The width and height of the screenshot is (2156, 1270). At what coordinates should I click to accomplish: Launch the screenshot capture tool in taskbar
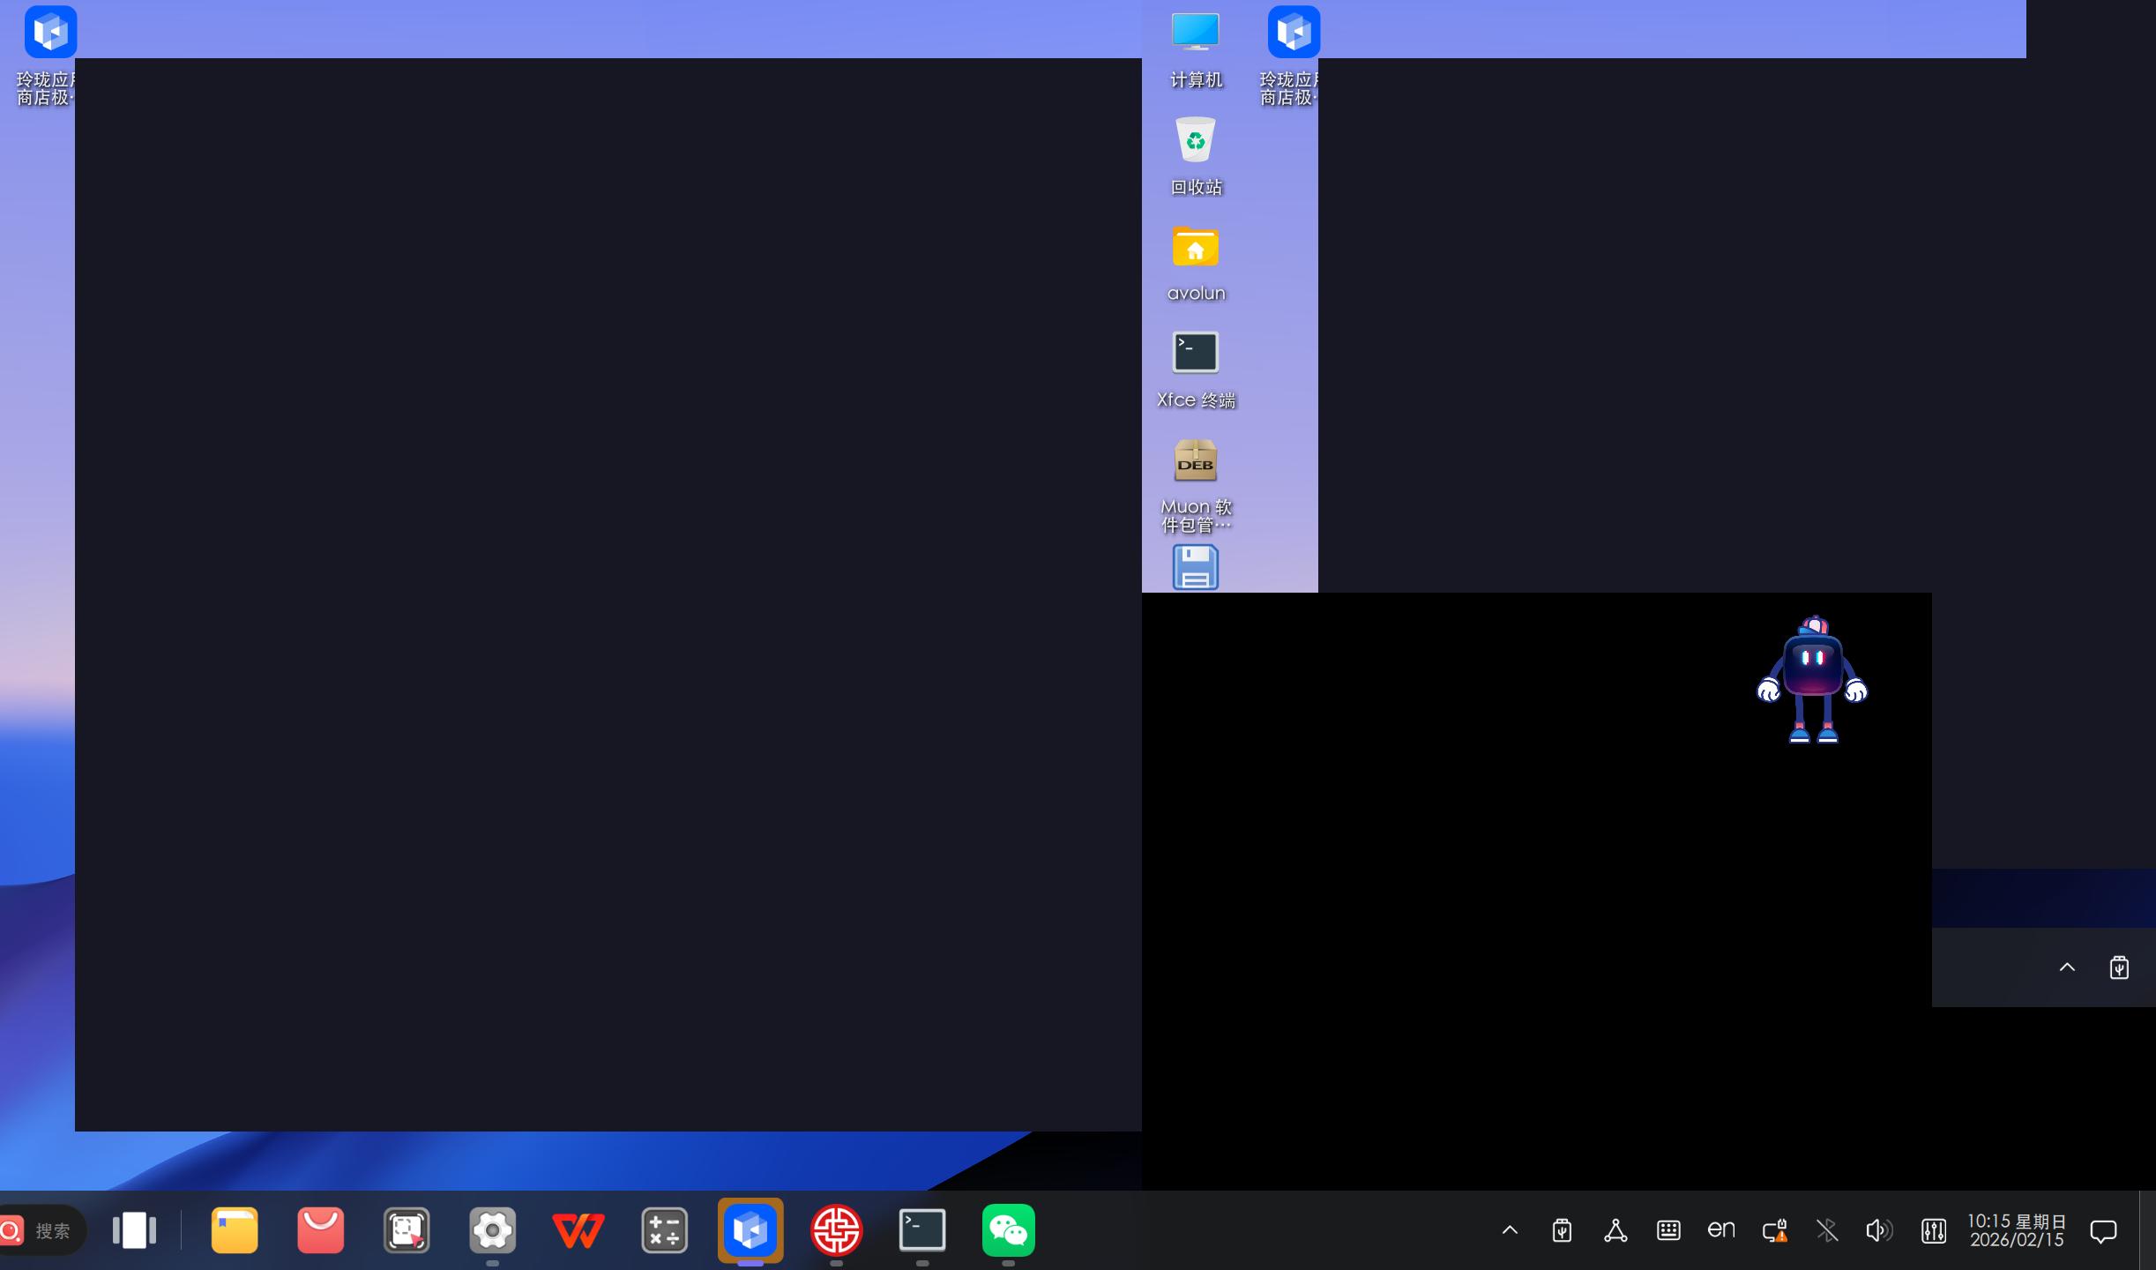click(x=407, y=1230)
